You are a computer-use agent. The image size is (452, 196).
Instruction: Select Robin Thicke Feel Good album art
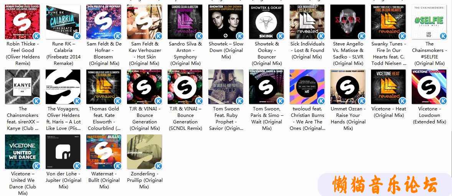click(x=23, y=22)
